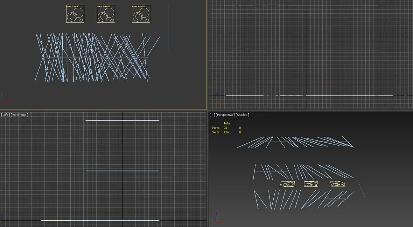Select the top horizontal line in Left viewport
This screenshot has width=413, height=227.
(x=122, y=120)
